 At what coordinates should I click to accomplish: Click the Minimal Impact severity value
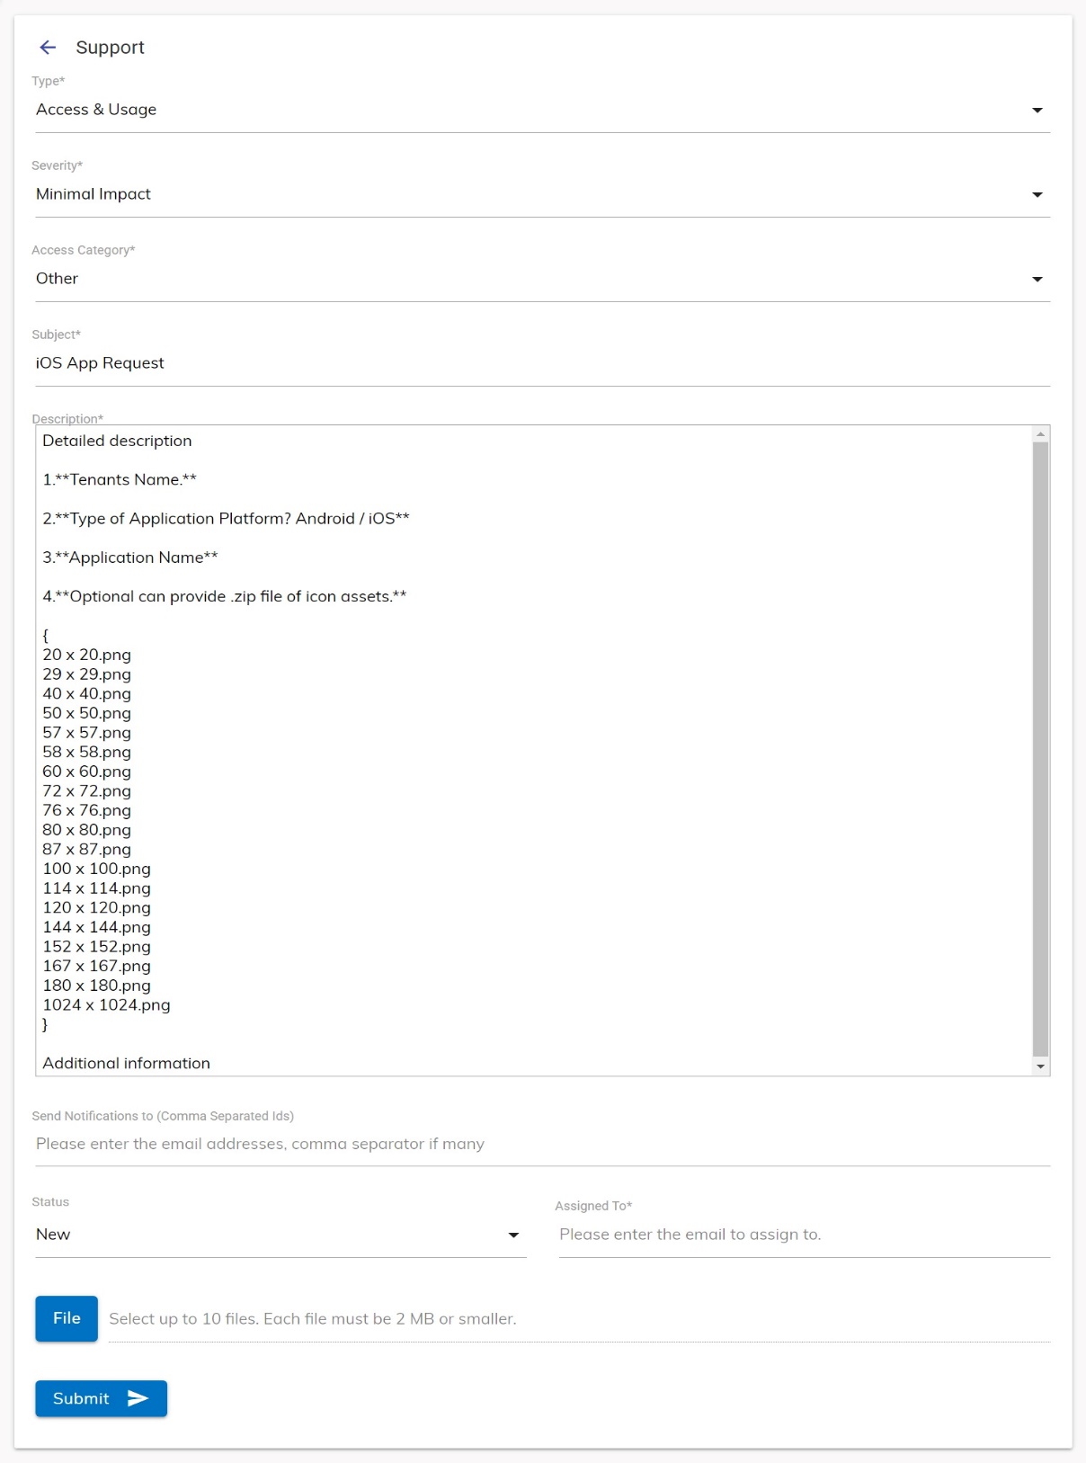pyautogui.click(x=93, y=194)
